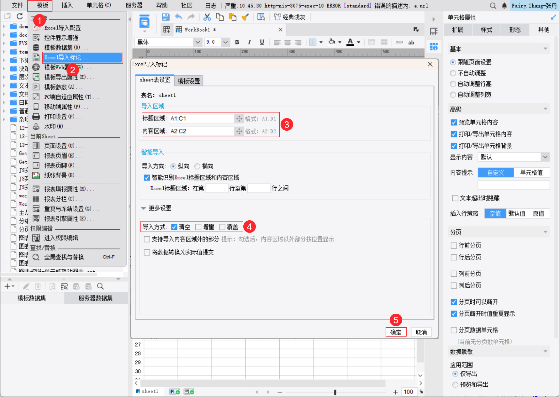Switch to the 模板设置 tab
The image size is (559, 397).
click(x=188, y=81)
